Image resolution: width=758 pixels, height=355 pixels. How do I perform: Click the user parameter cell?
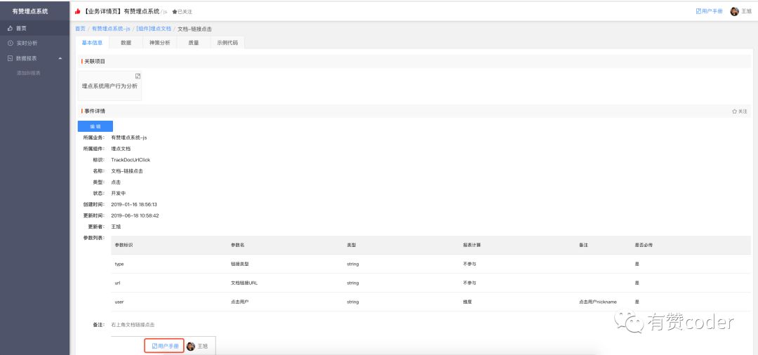(x=119, y=302)
